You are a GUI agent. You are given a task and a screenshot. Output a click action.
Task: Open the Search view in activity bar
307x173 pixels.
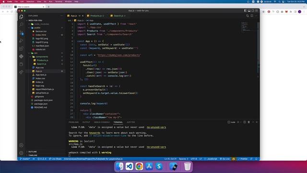coord(21,25)
